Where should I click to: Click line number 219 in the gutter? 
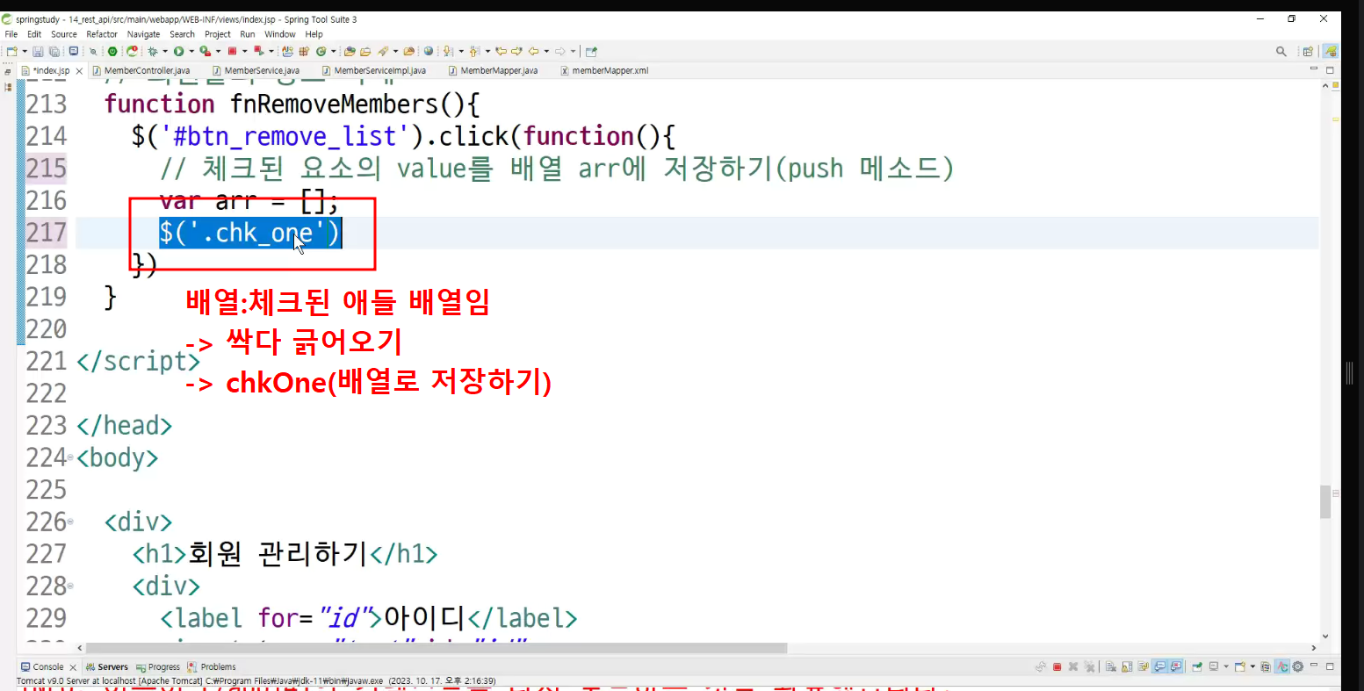[x=47, y=297]
